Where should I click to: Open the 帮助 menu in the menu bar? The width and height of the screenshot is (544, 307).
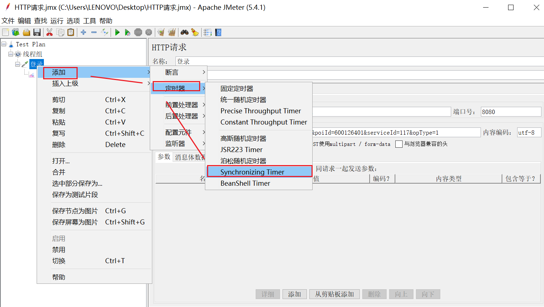pos(106,21)
